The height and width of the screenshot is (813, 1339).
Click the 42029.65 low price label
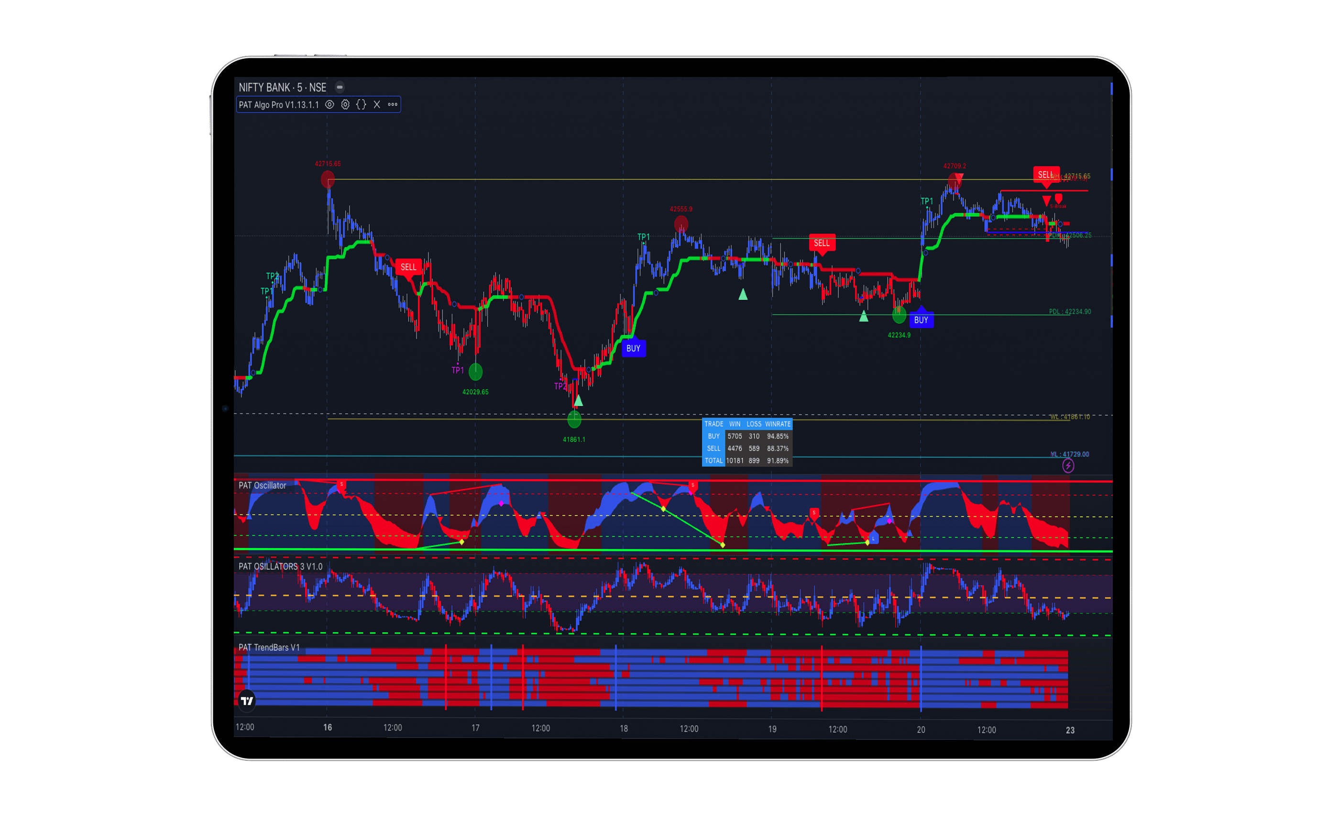pos(475,392)
